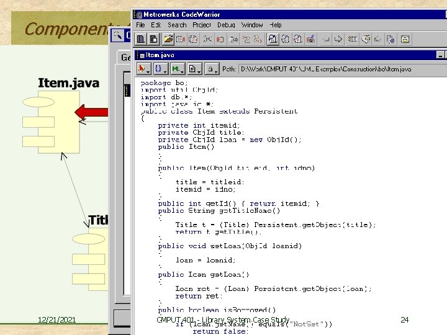Click the New Text File toolbar icon
This screenshot has width=447, height=335.
(140, 39)
